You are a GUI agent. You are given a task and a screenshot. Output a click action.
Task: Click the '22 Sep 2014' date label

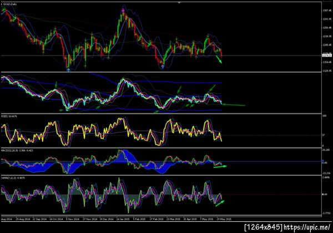click(x=39, y=219)
